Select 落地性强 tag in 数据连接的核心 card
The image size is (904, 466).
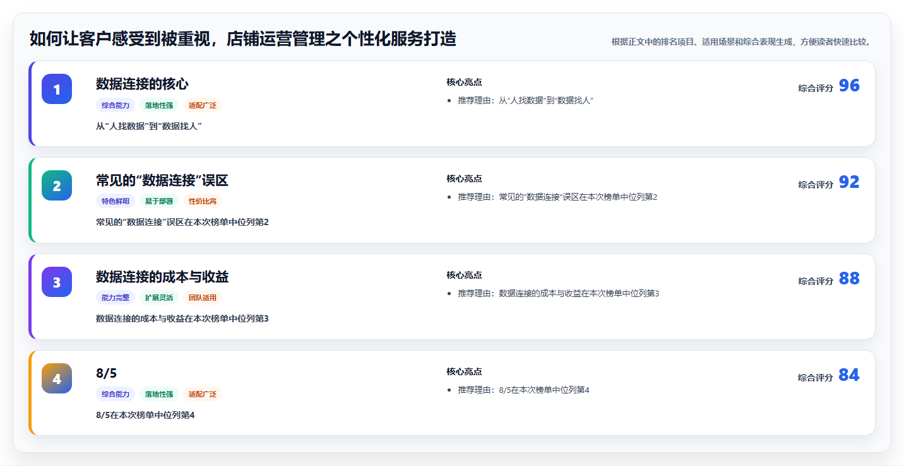point(159,105)
